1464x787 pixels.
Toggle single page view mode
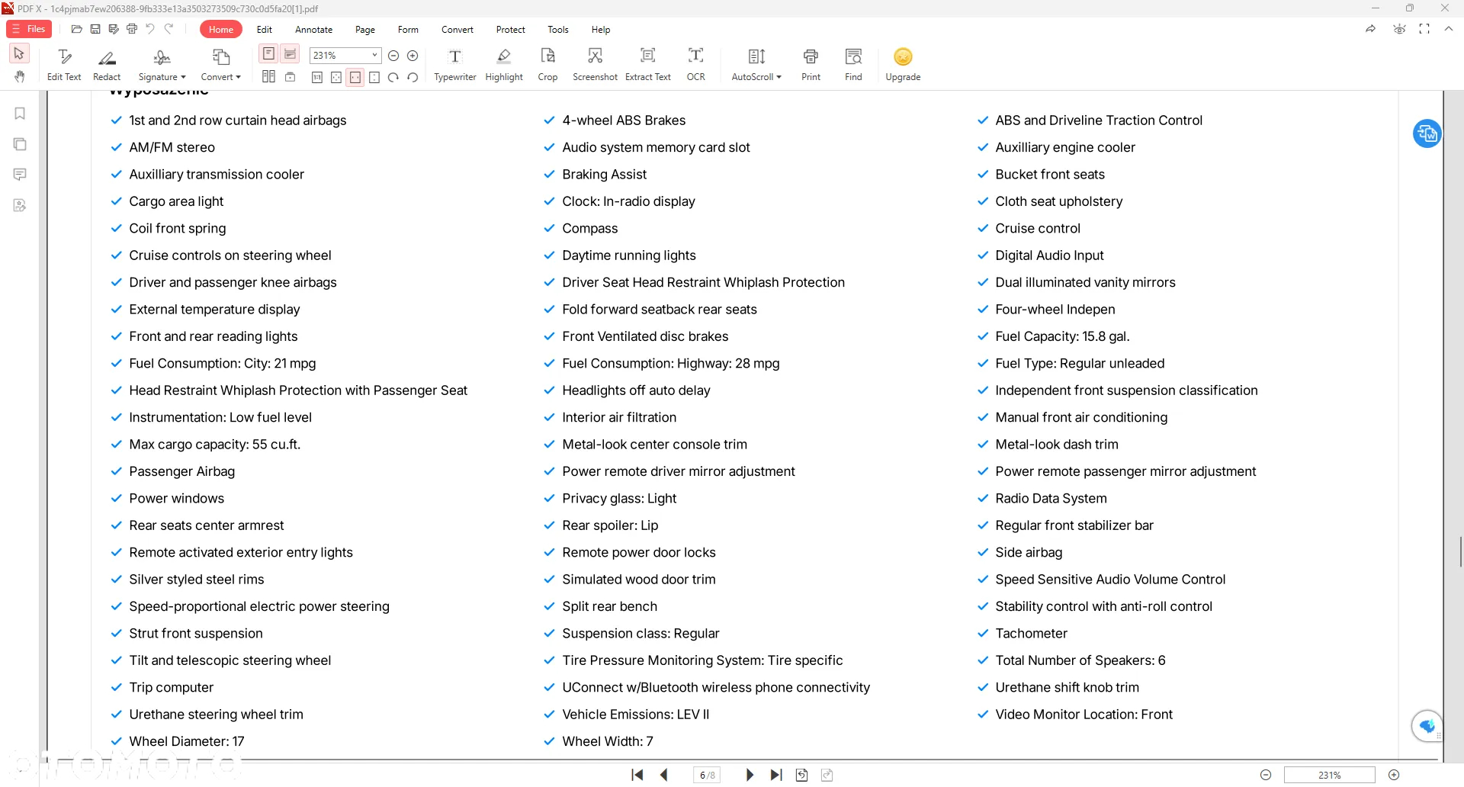268,53
